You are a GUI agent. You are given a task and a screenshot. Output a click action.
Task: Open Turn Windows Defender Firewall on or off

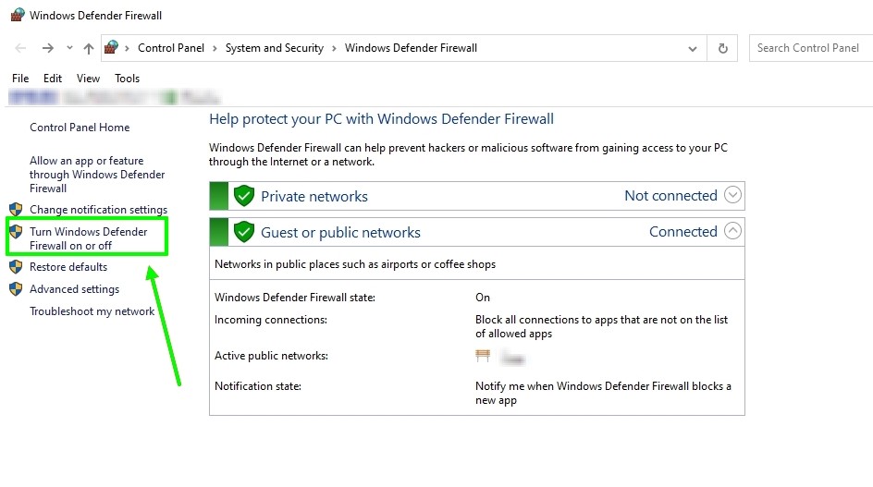[x=89, y=238]
